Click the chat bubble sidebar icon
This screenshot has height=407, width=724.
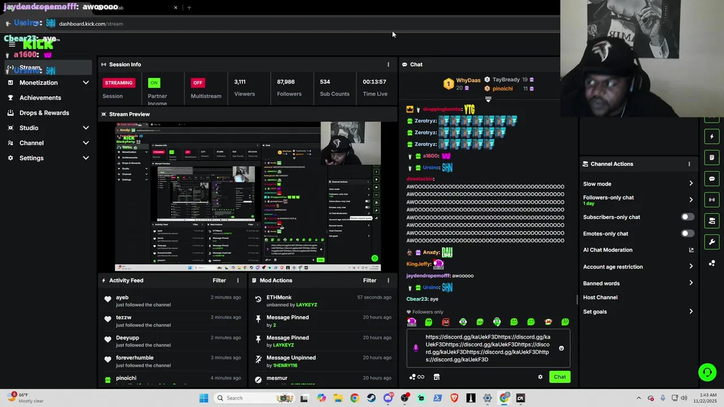tap(712, 179)
